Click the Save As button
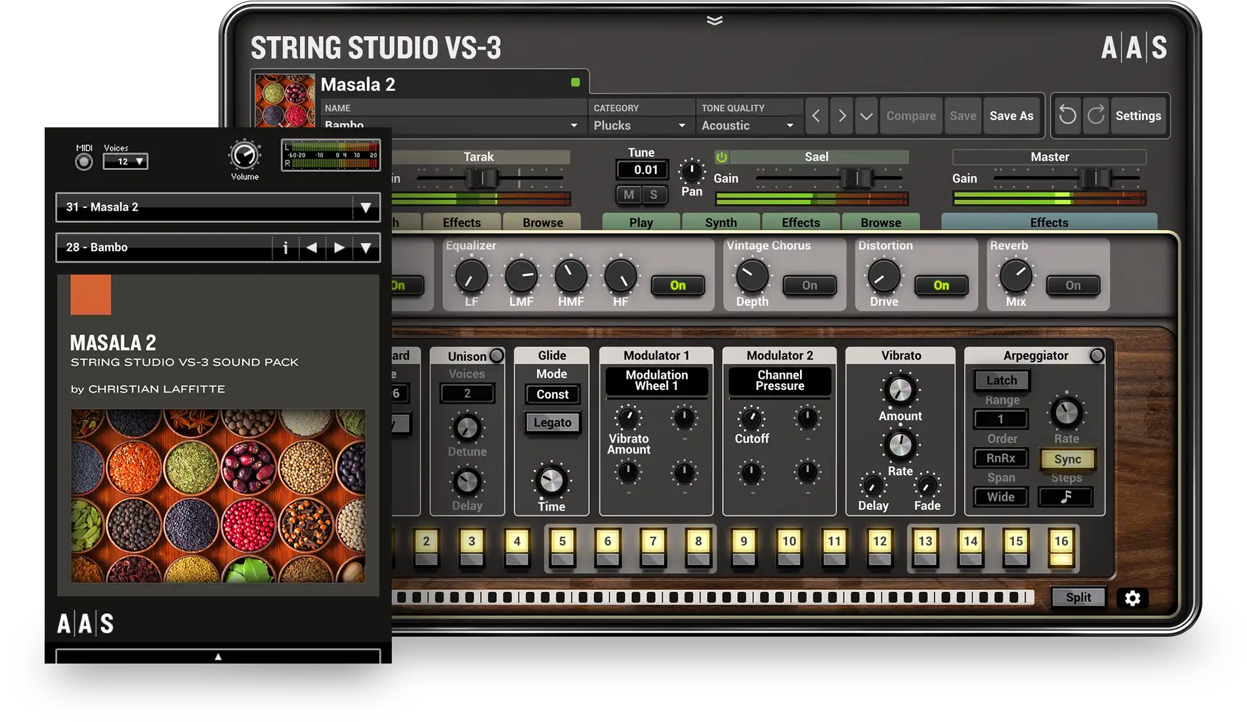Image resolution: width=1247 pixels, height=722 pixels. (1011, 116)
